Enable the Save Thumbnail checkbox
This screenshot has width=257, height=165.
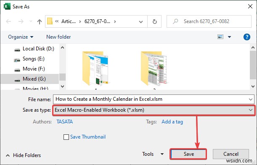tap(66, 137)
